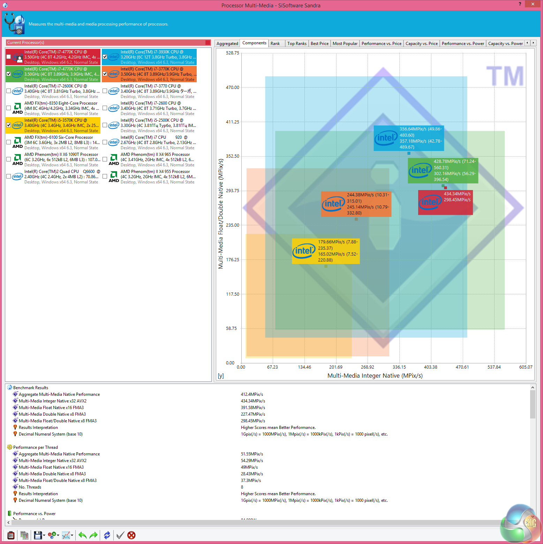Check the AMD FX-8350 Eight-Core checkbox
The image size is (543, 544).
9,108
